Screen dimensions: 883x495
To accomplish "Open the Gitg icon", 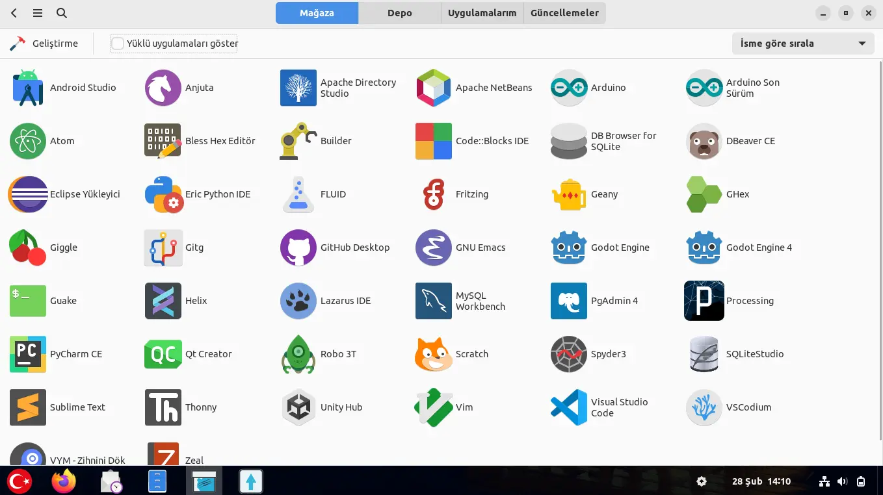I will coord(163,247).
